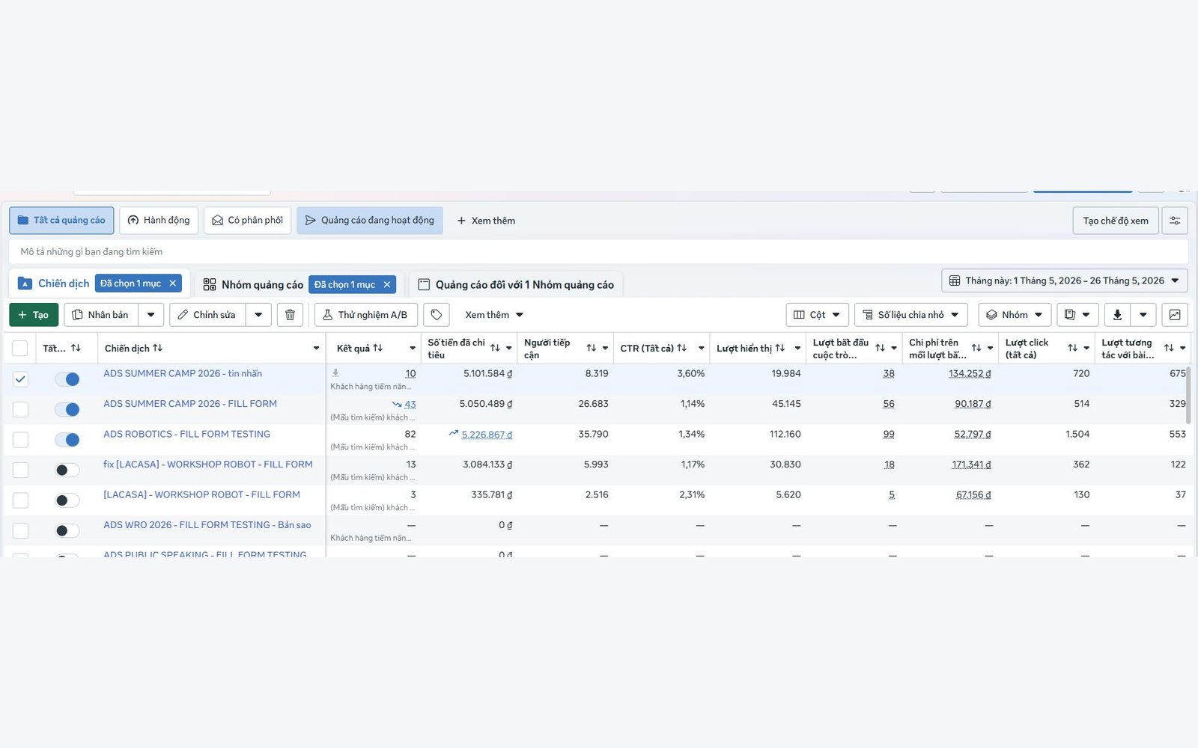Viewport: 1198px width, 748px height.
Task: Turn on fix [LACASA] - WORKSHOP ROBOT toggle
Action: click(x=67, y=470)
